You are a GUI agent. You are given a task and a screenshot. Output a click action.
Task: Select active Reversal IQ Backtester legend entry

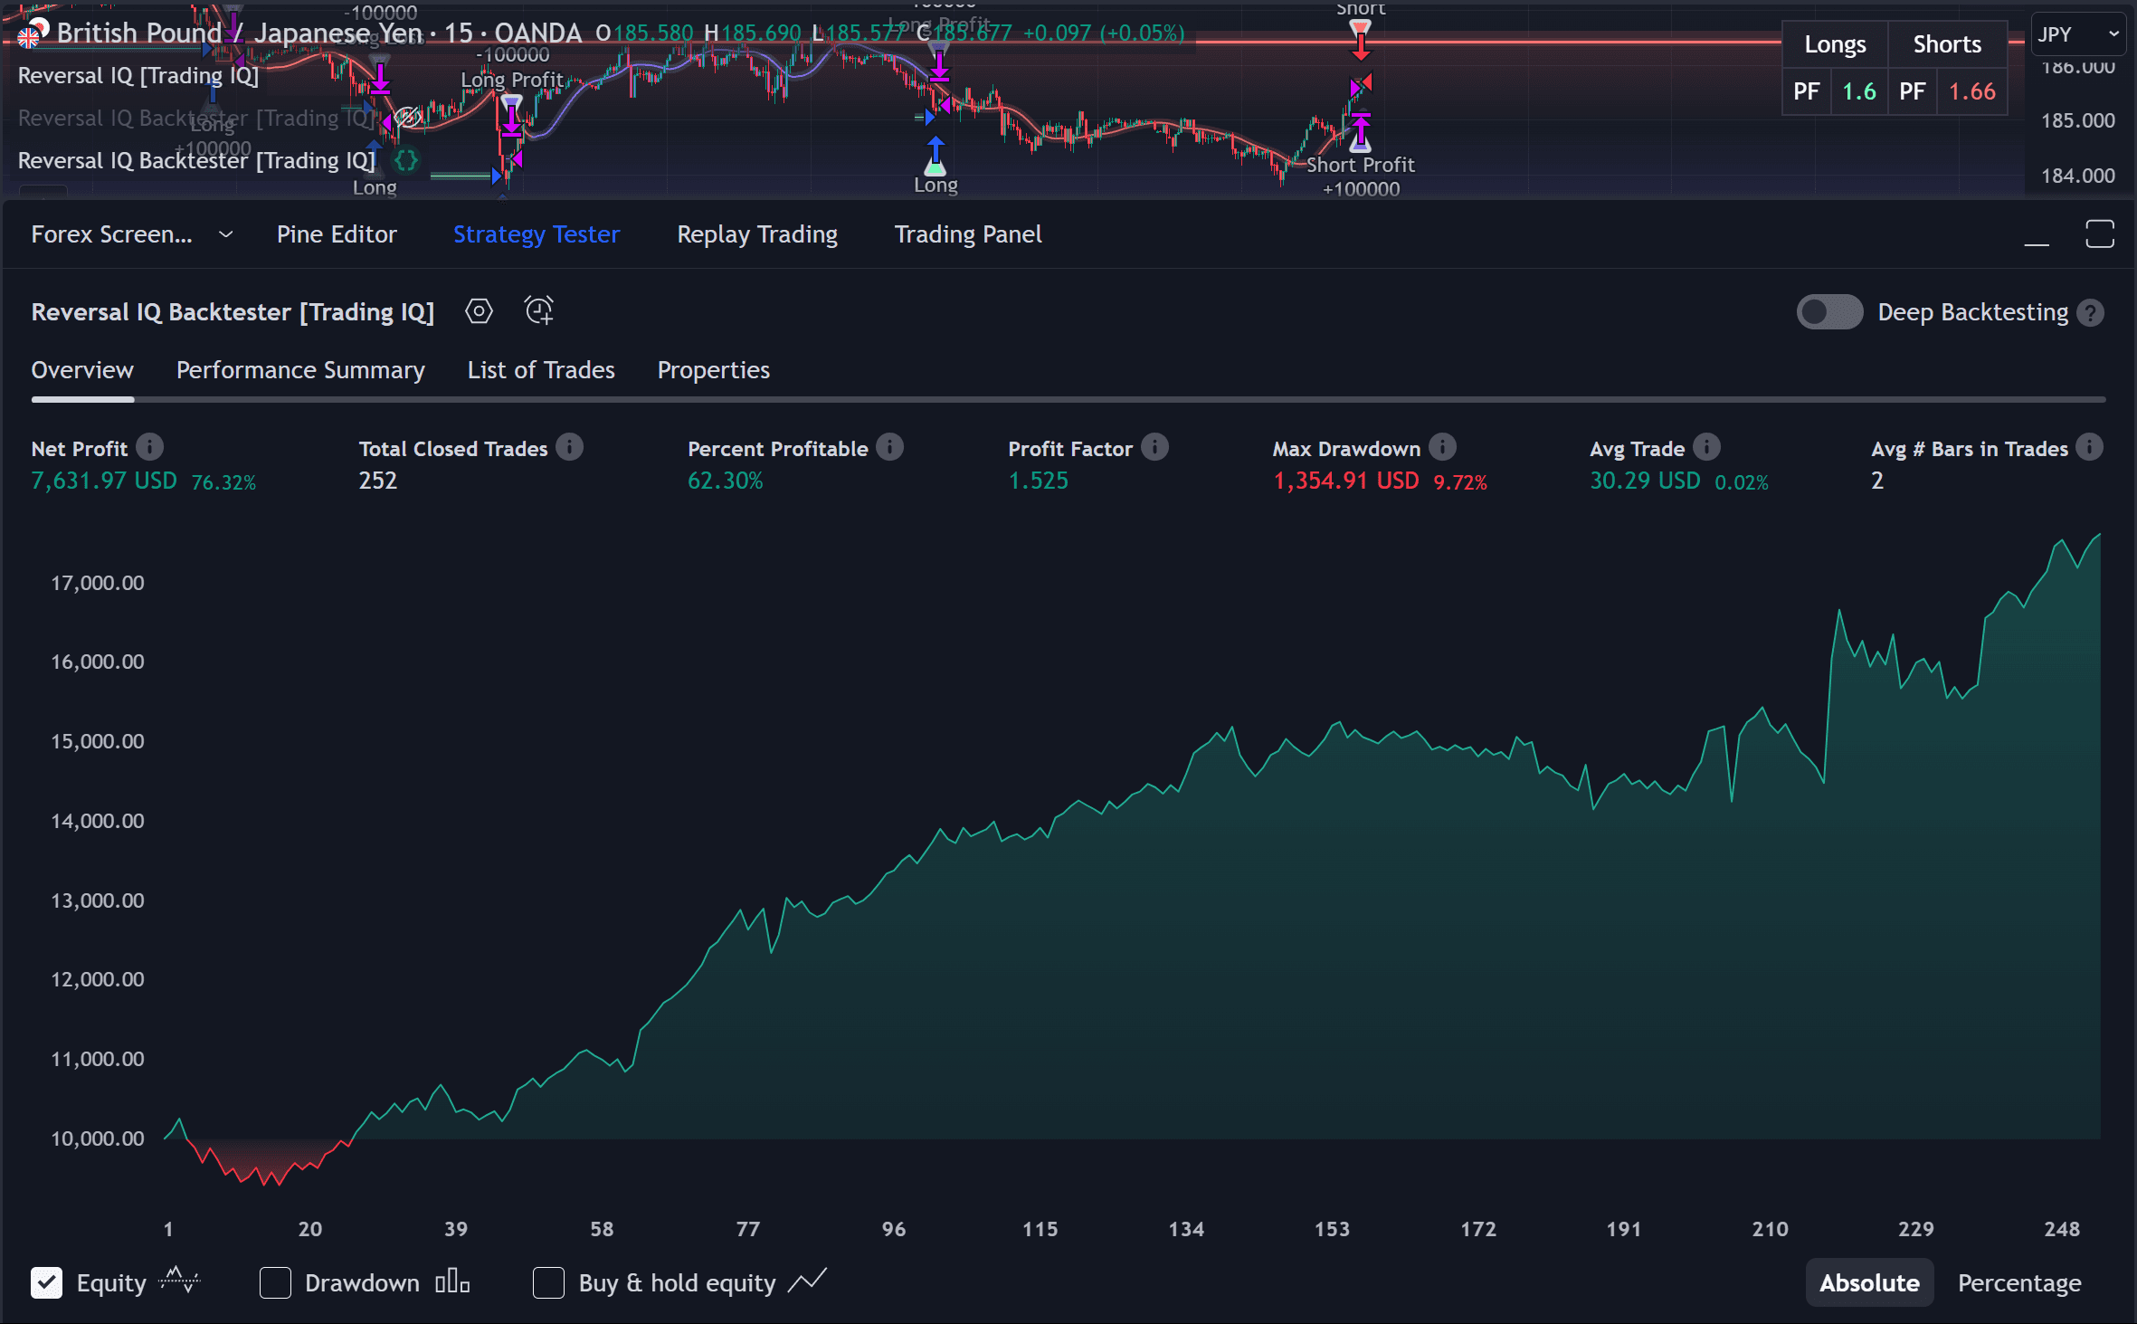tap(196, 161)
